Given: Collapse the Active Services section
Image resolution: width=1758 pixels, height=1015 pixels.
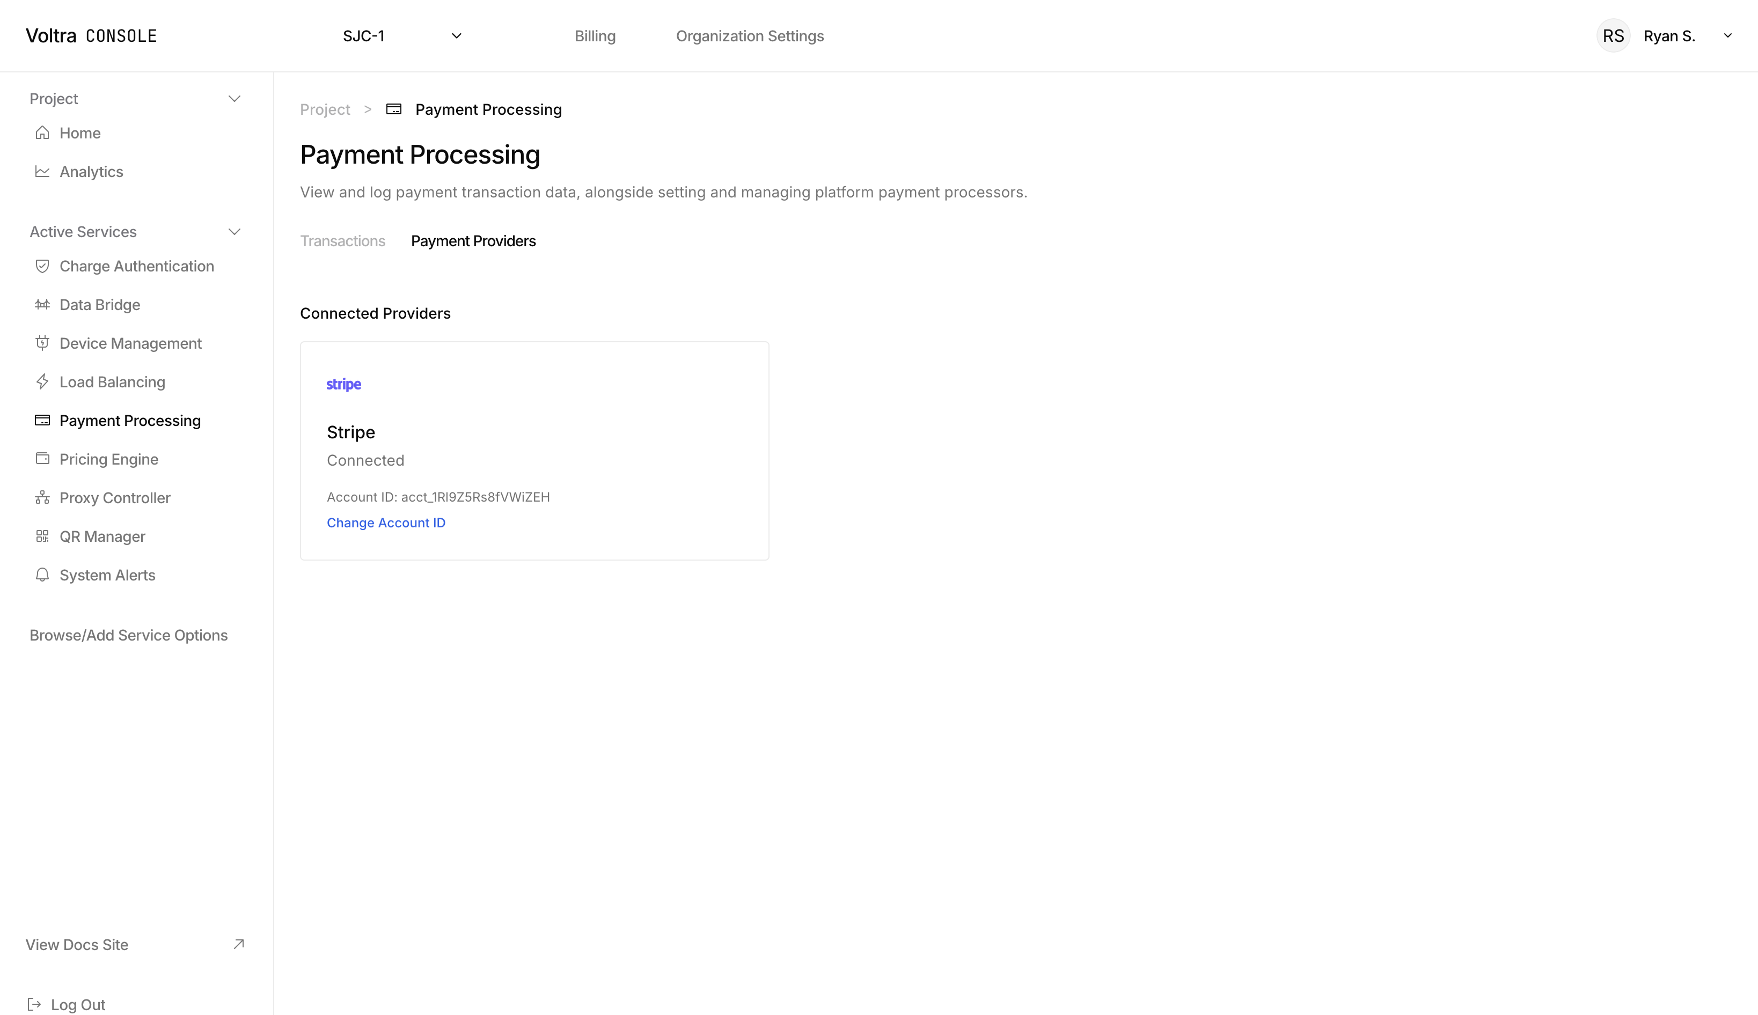Looking at the screenshot, I should [x=235, y=231].
